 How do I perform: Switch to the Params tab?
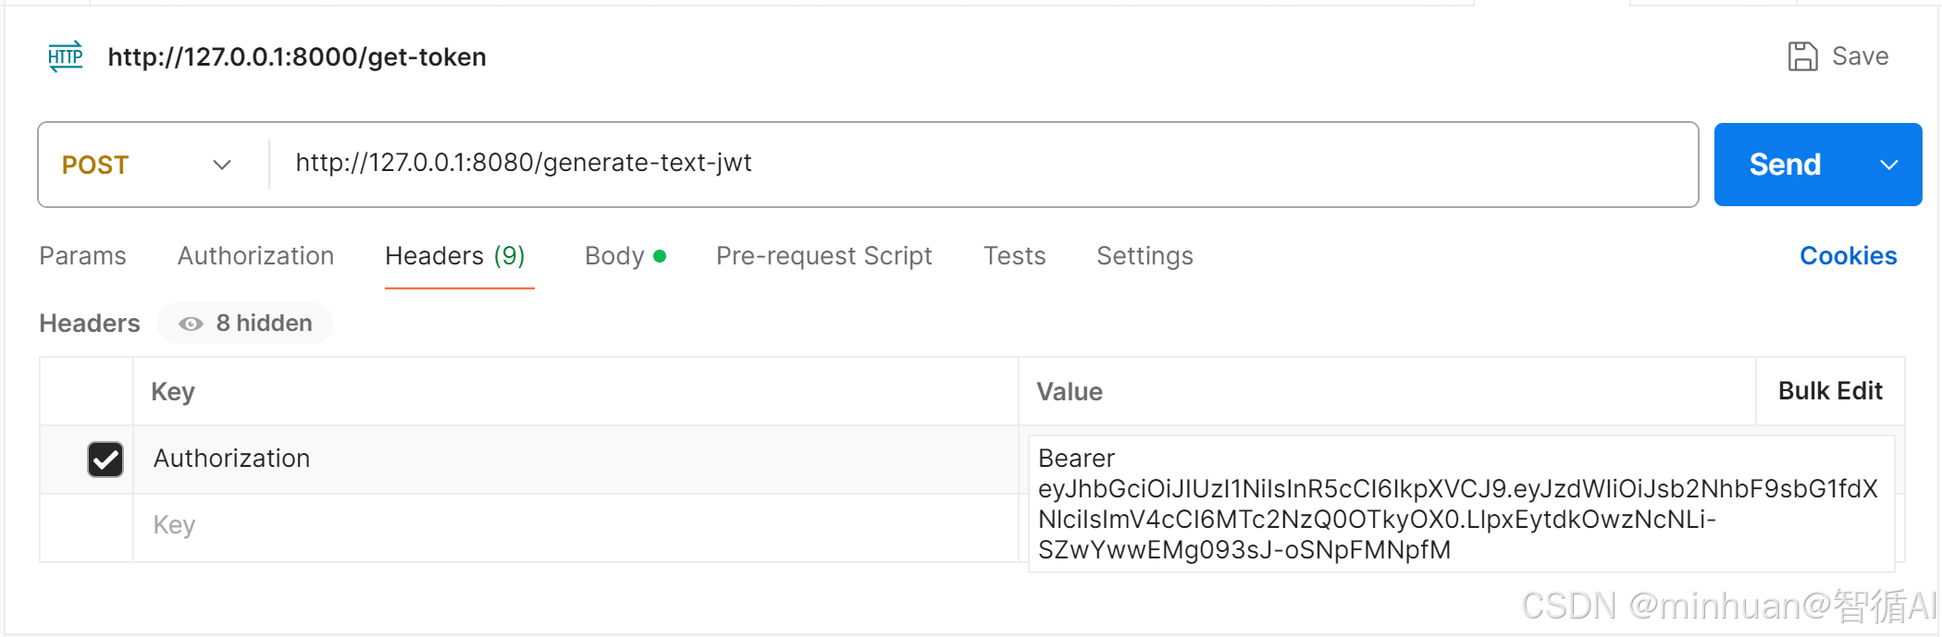coord(82,256)
